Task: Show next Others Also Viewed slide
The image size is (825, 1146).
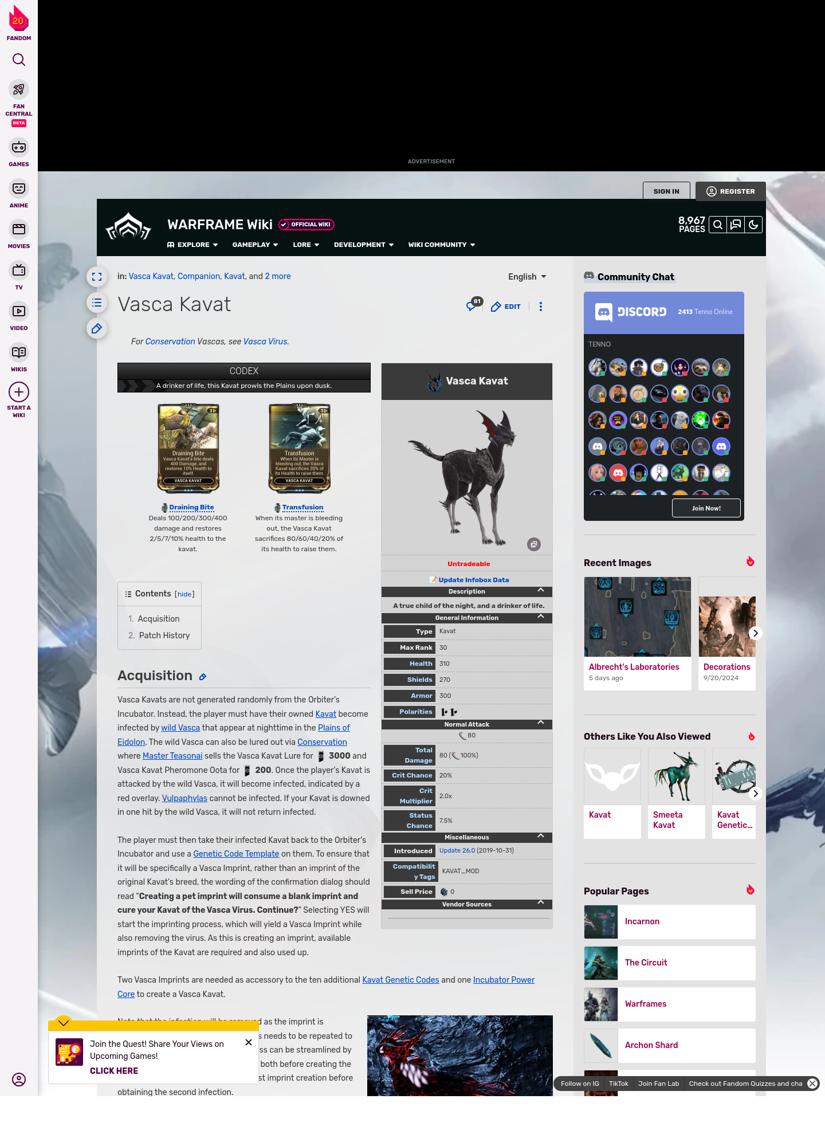Action: tap(756, 794)
